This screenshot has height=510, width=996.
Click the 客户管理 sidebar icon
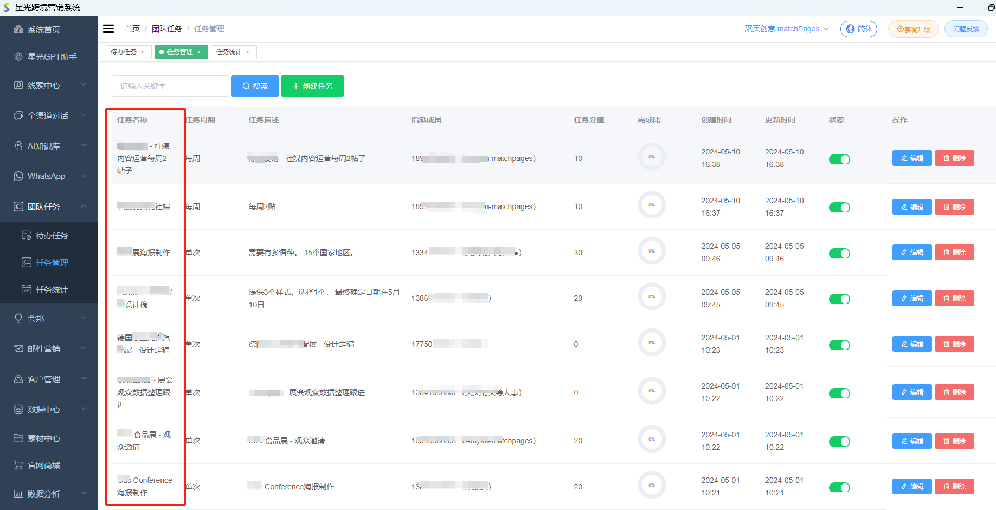coord(18,379)
